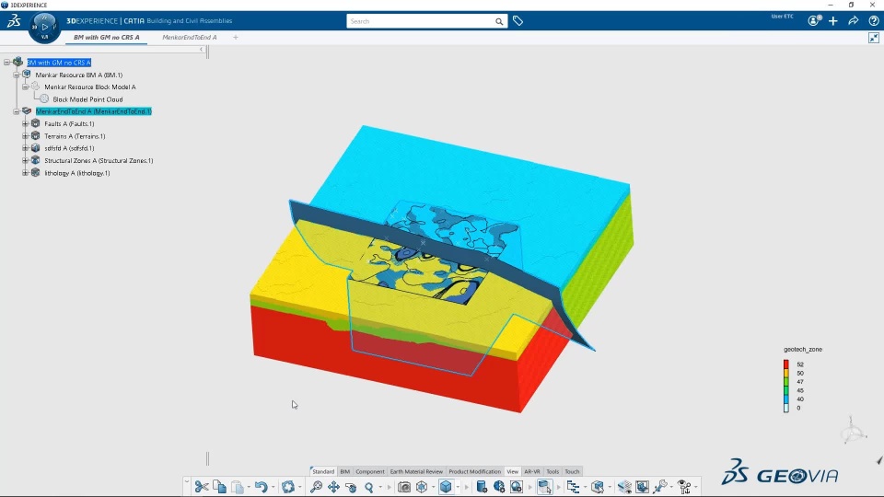Switch to the Component toolbar tab

pyautogui.click(x=370, y=471)
